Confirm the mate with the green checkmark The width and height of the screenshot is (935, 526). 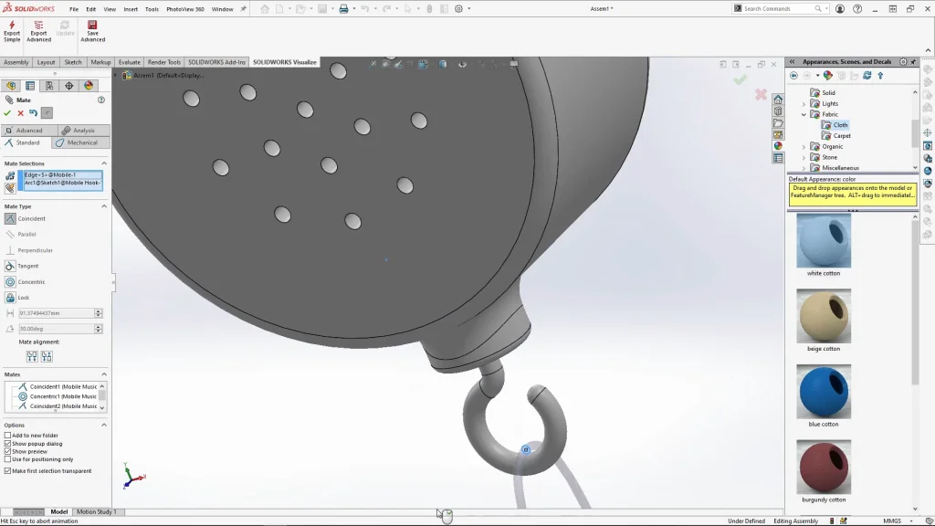click(7, 113)
